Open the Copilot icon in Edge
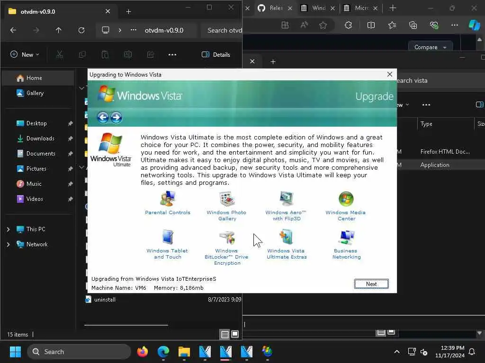 [x=474, y=26]
